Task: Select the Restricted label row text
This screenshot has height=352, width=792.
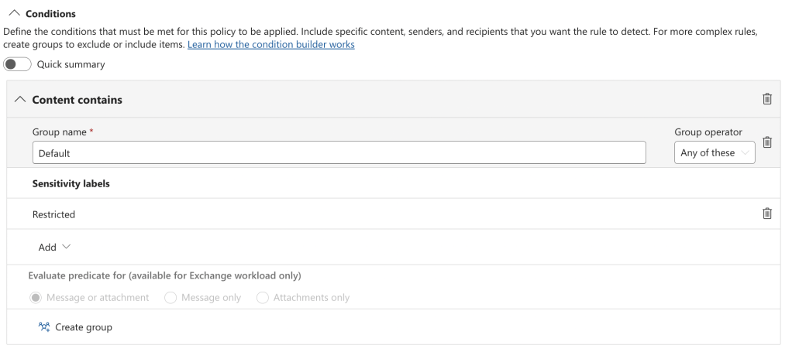Action: coord(53,214)
